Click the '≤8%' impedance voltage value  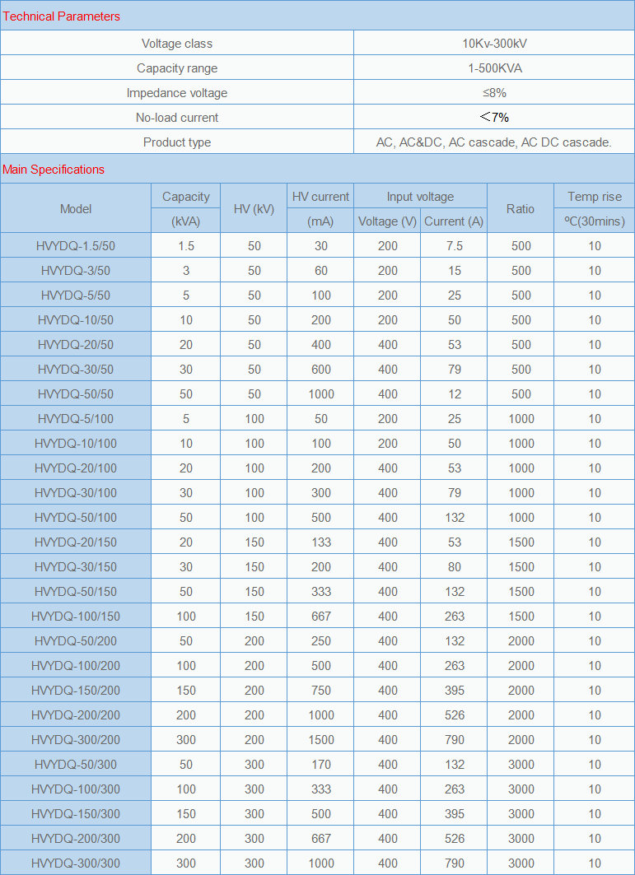pyautogui.click(x=494, y=93)
